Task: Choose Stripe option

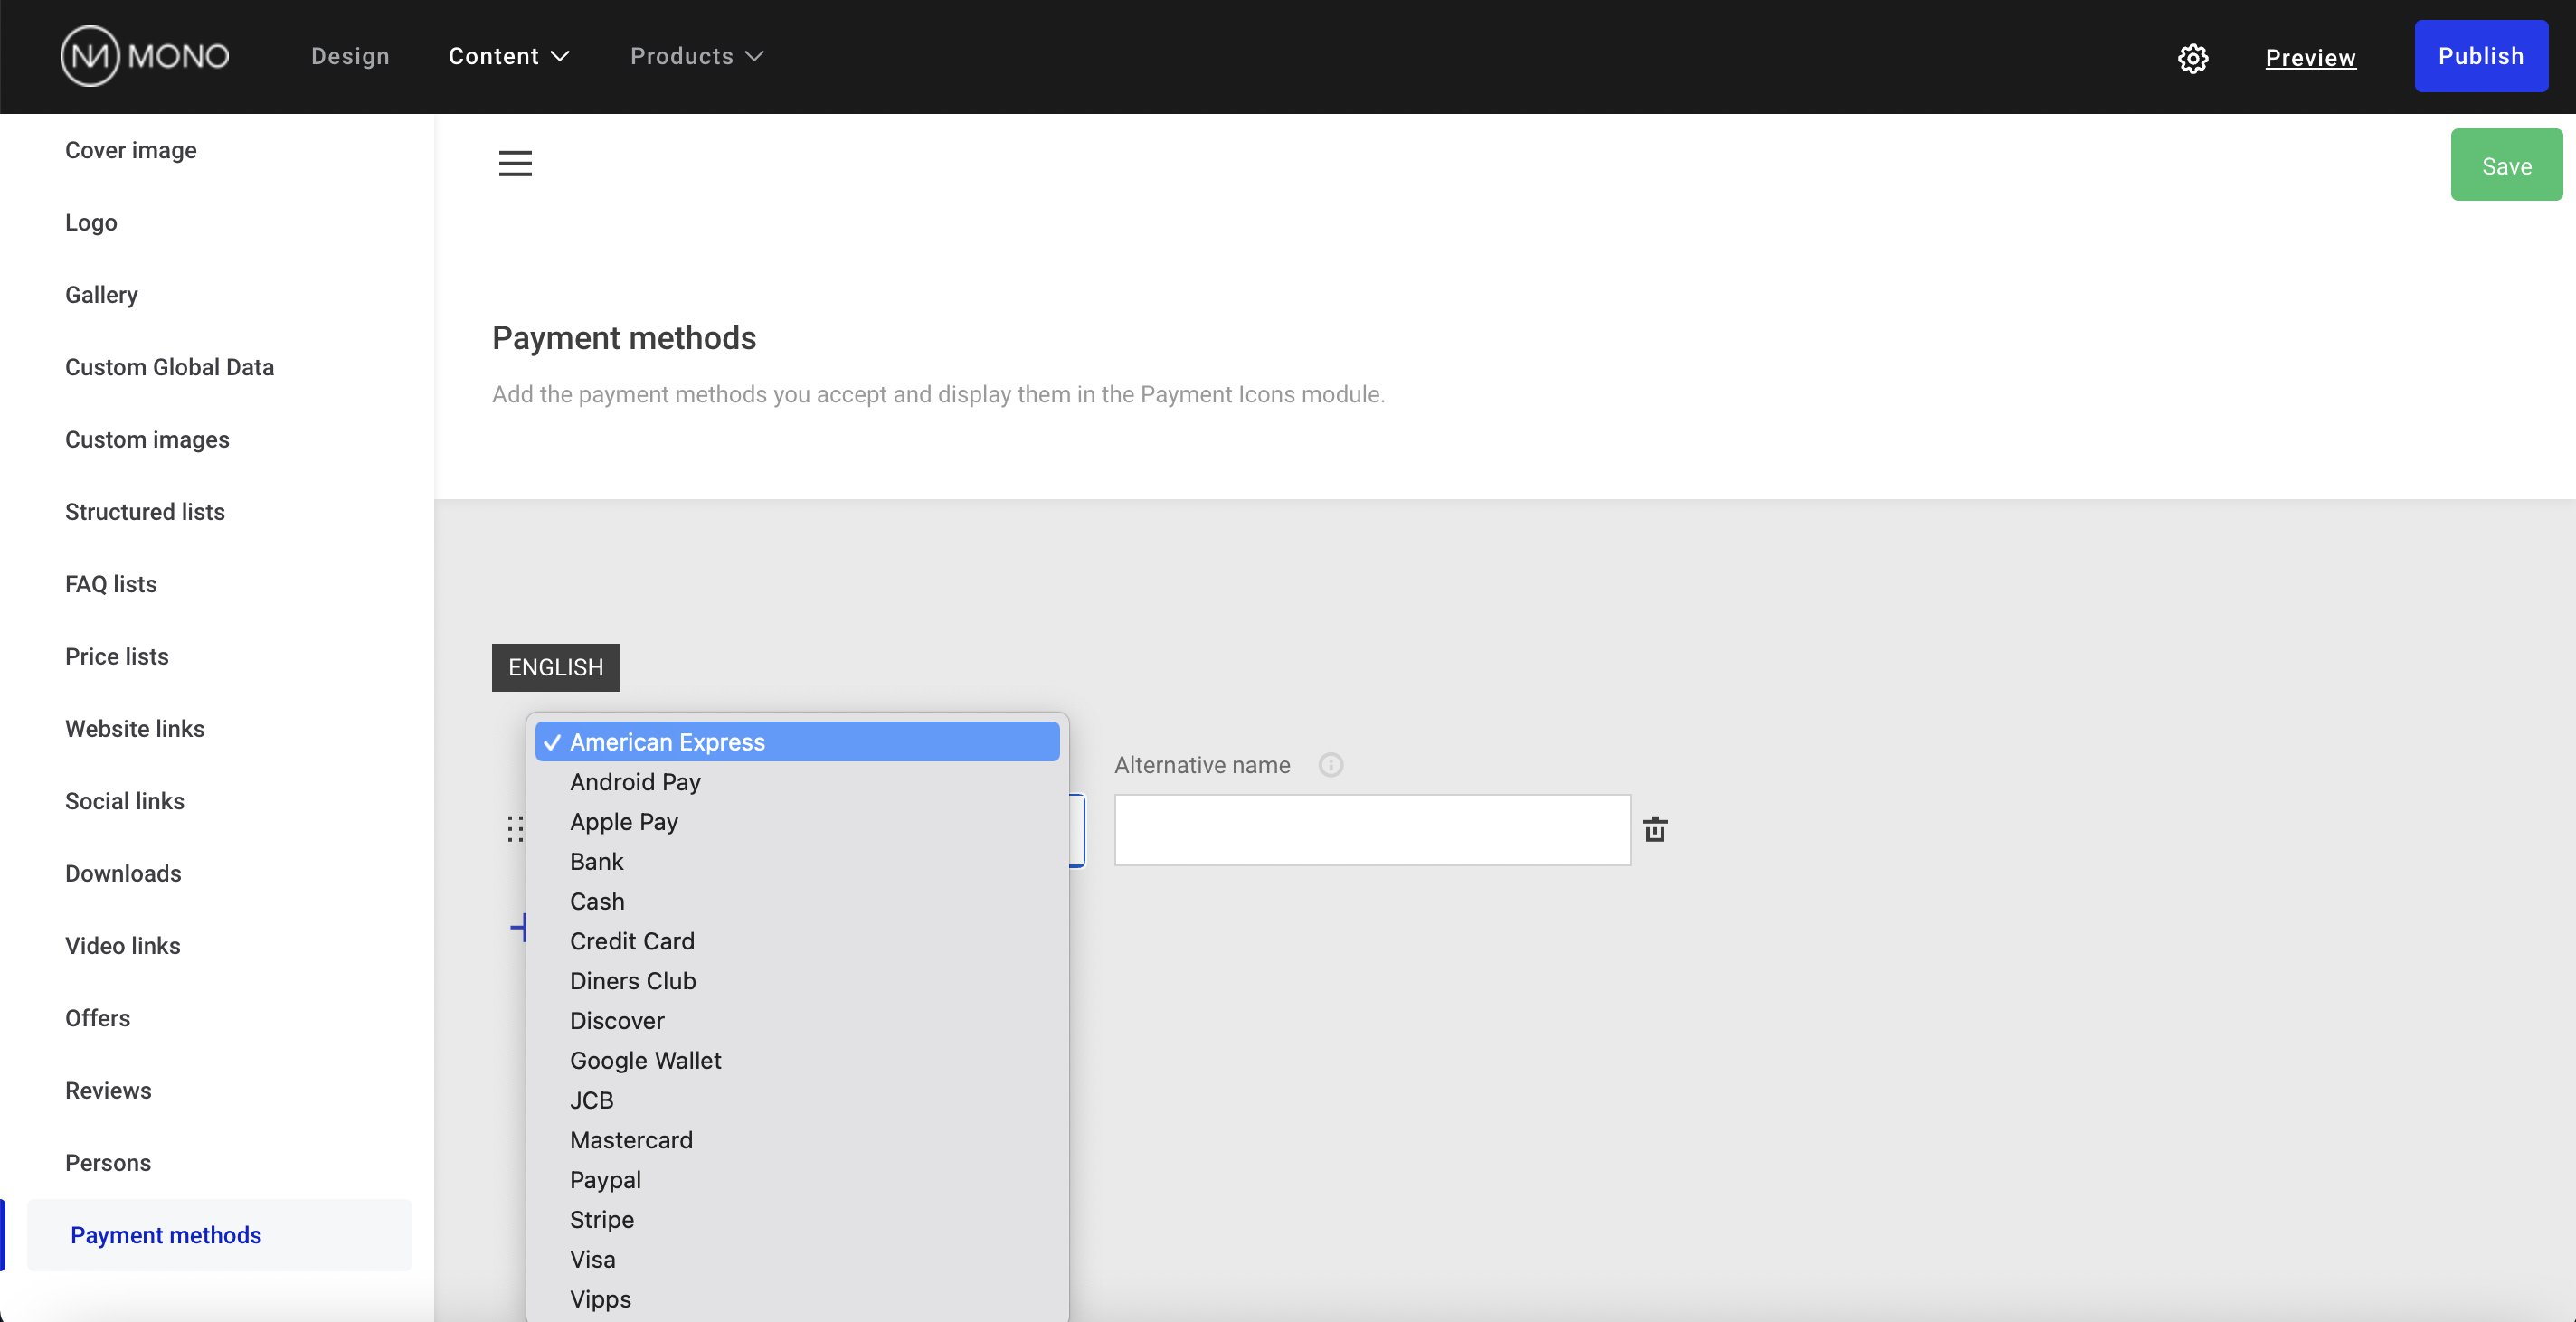Action: 797,1220
